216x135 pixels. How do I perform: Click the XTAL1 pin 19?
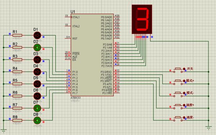(x=68, y=17)
